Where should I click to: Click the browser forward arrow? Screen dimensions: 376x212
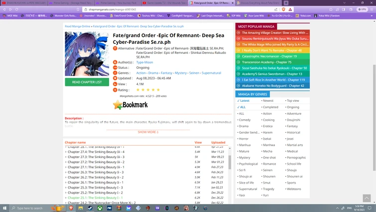coord(10,9)
